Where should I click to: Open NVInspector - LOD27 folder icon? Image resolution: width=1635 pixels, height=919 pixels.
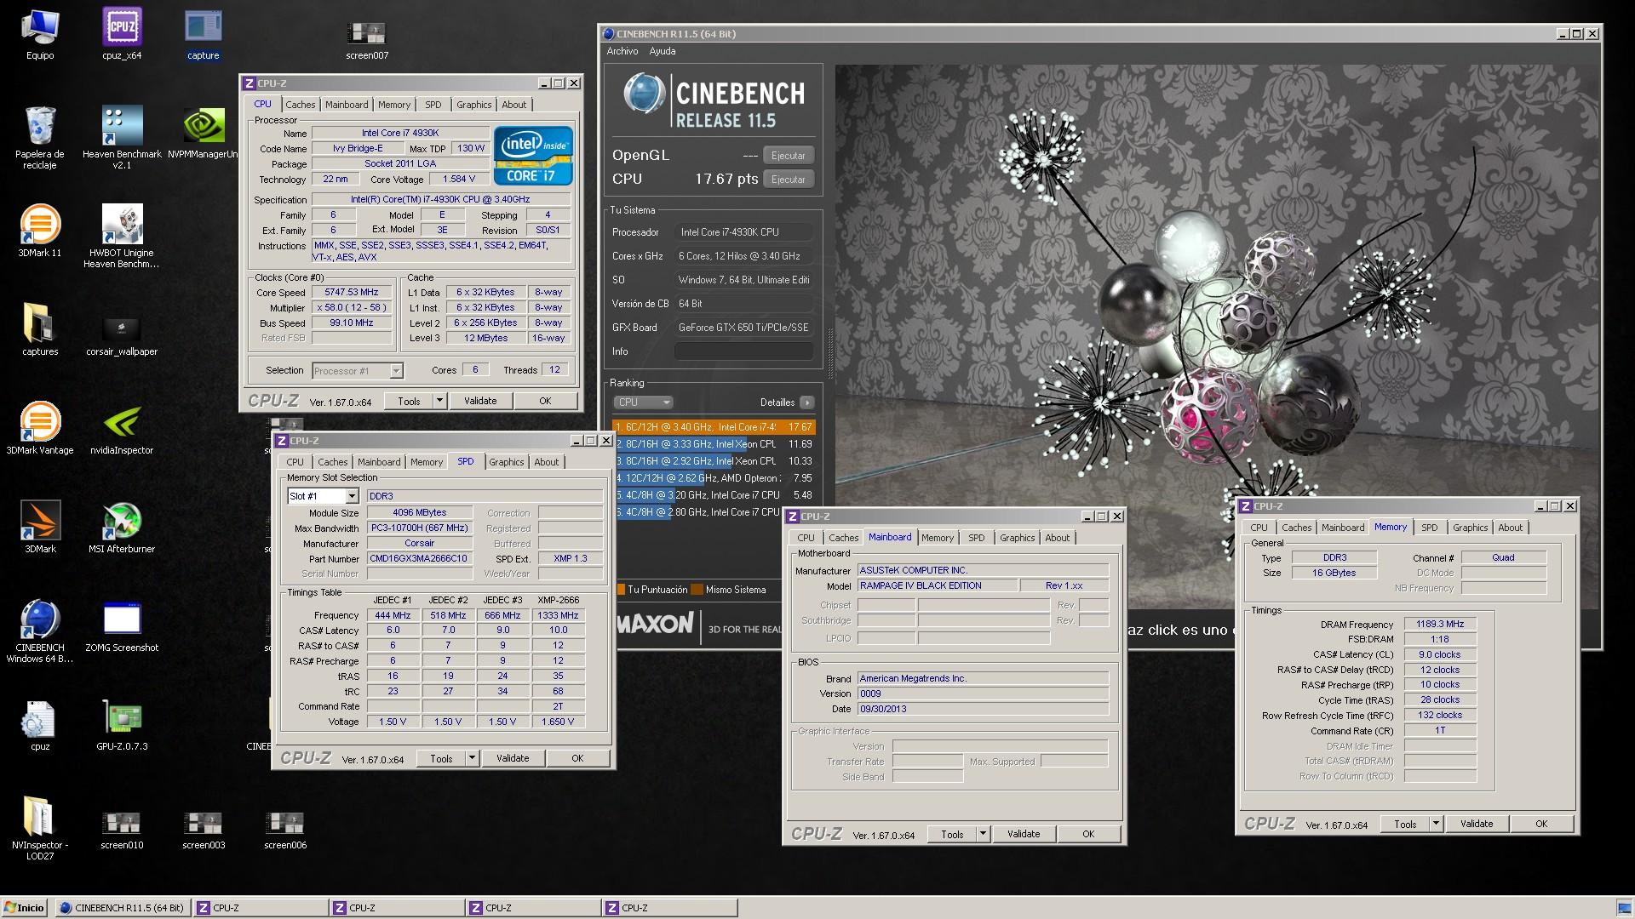pyautogui.click(x=40, y=829)
